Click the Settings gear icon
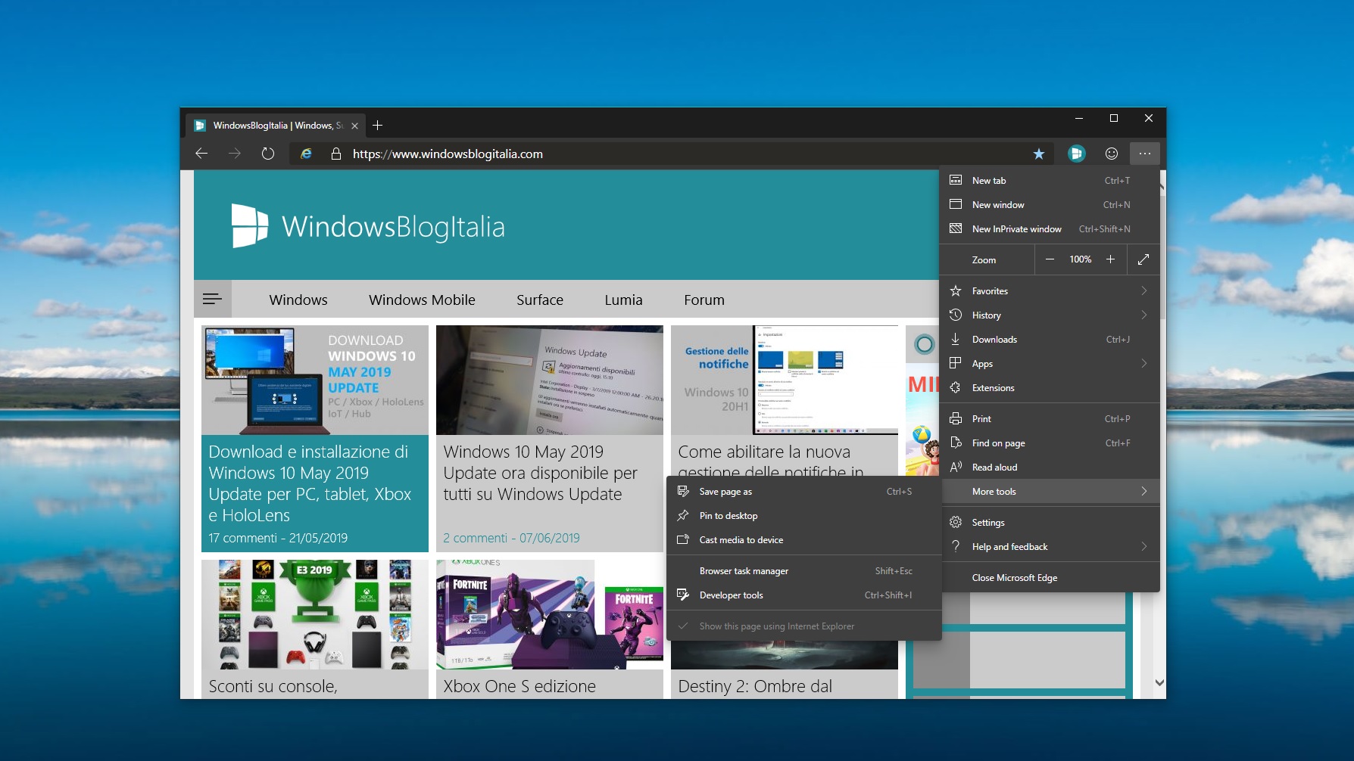 coord(956,522)
